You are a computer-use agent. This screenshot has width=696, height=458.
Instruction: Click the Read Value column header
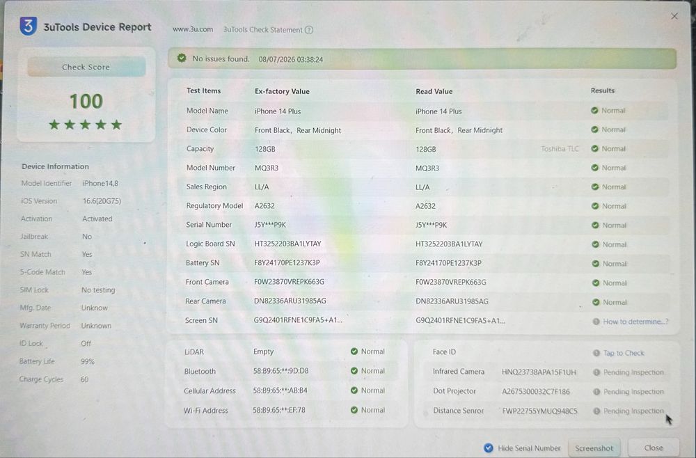pyautogui.click(x=434, y=91)
